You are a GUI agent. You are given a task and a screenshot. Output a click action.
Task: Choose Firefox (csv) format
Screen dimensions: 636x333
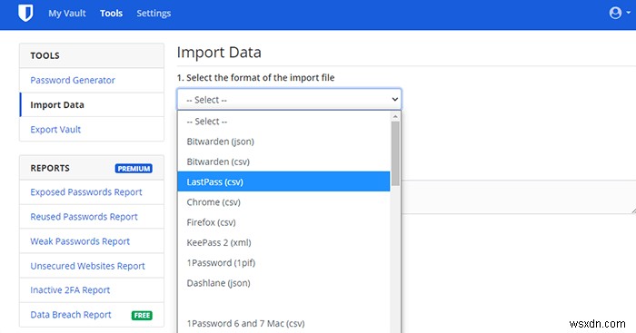point(283,222)
